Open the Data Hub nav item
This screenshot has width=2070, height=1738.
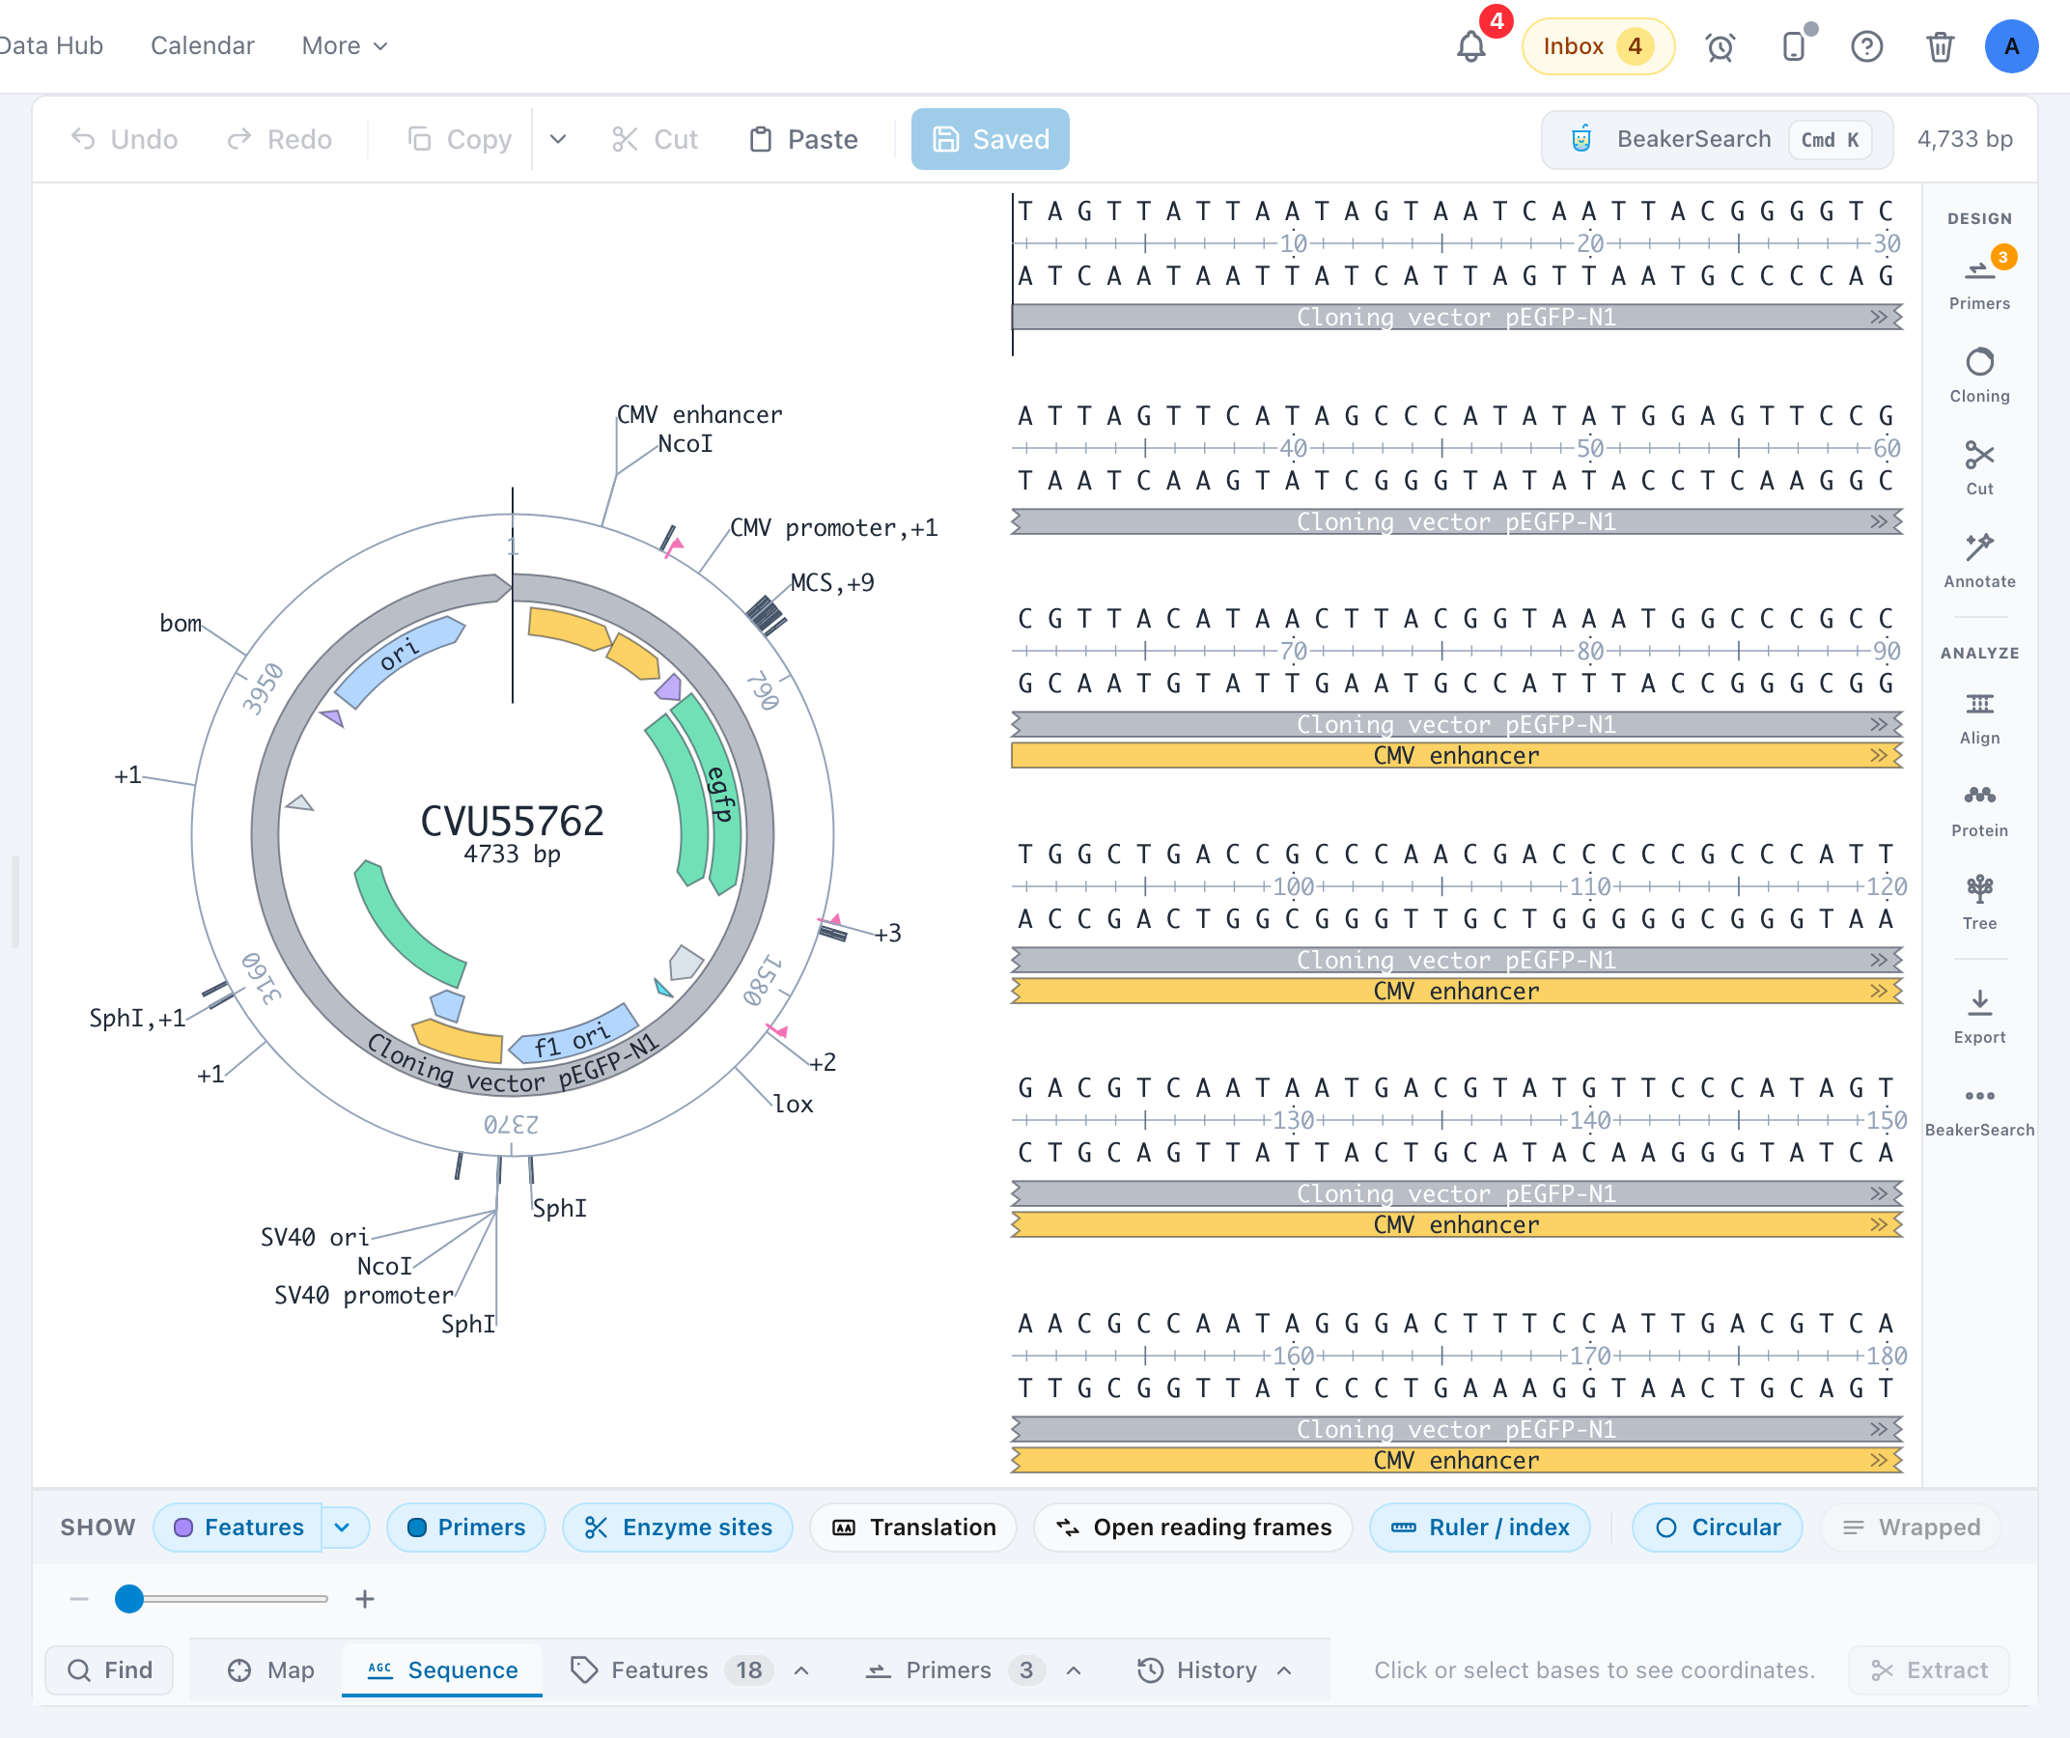click(x=51, y=46)
